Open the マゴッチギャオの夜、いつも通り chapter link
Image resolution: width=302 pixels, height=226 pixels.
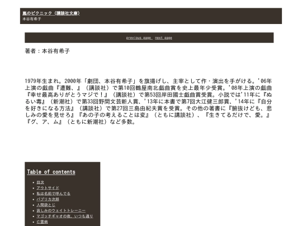click(x=65, y=216)
